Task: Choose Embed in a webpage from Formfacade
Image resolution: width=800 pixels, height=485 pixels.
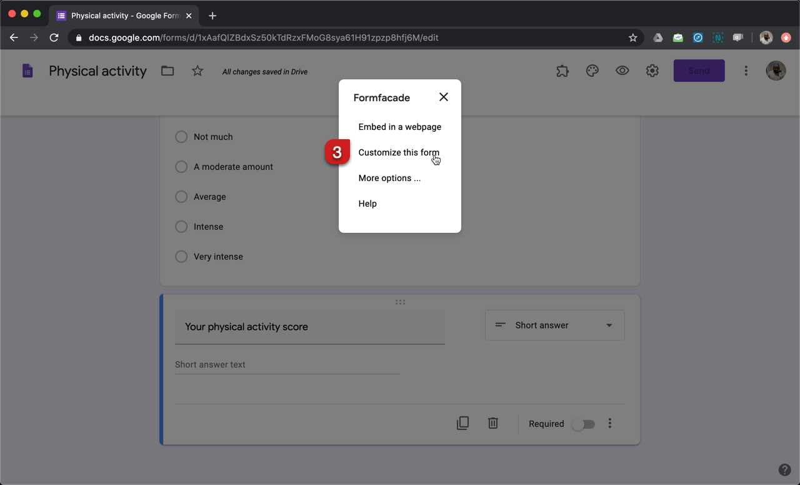Action: pyautogui.click(x=399, y=127)
